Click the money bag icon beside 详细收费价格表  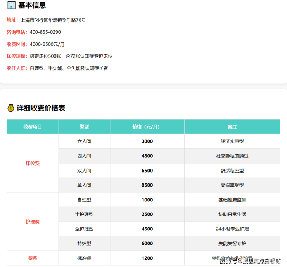point(11,108)
